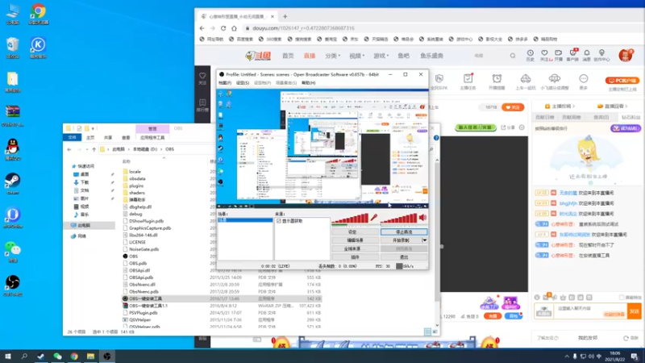Open the OBS desktop shortcut
This screenshot has width=645, height=363.
pos(13,286)
